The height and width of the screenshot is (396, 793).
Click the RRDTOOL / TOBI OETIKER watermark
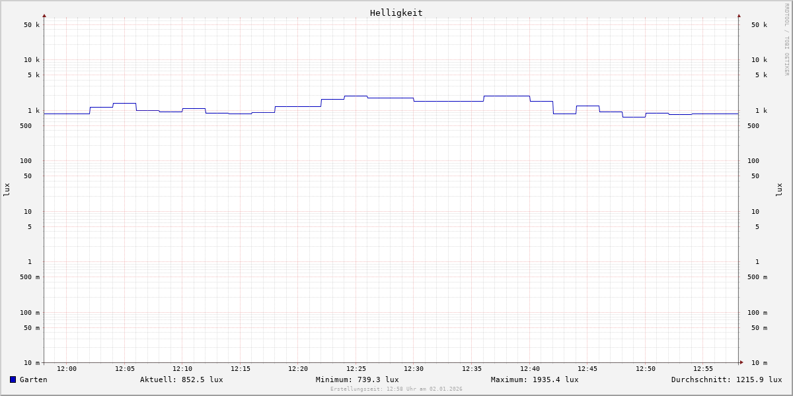(x=786, y=40)
